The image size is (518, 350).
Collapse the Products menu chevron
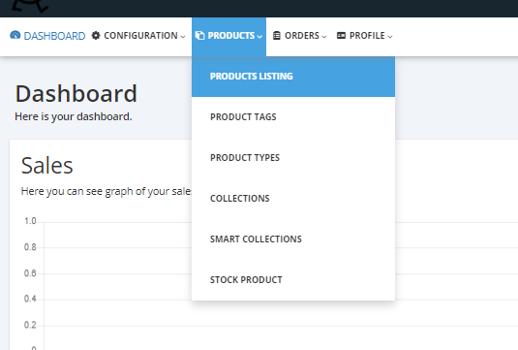(x=259, y=37)
